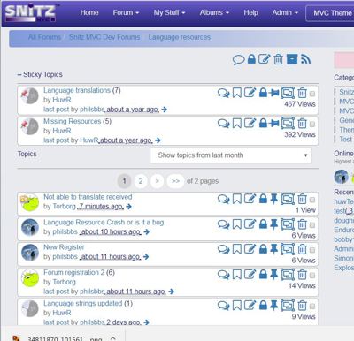
Task: Open the Help menu item
Action: tap(250, 12)
